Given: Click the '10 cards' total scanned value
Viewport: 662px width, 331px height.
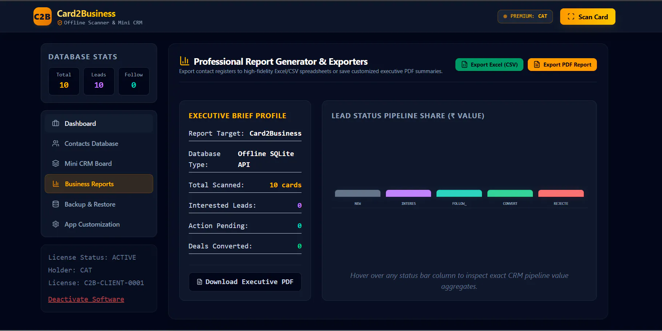Looking at the screenshot, I should point(286,185).
